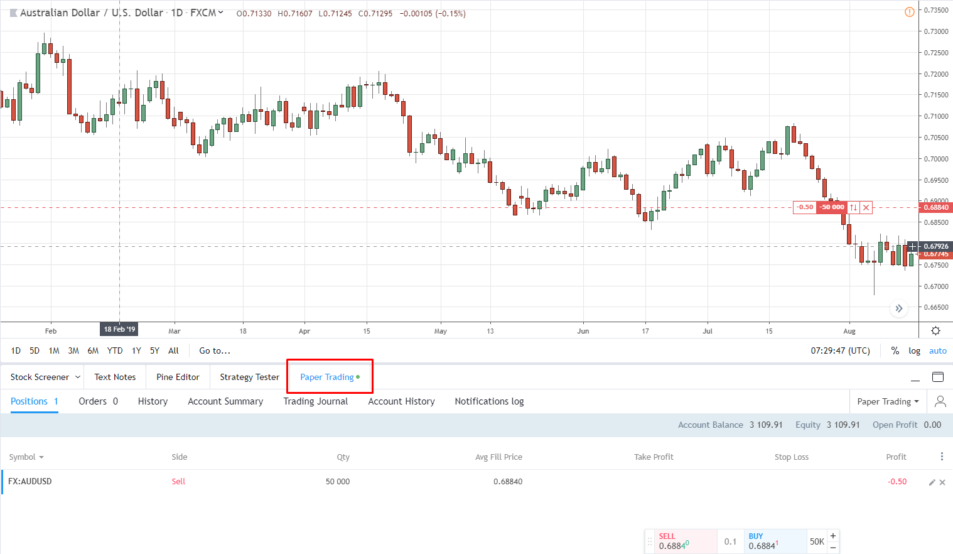Viewport: 953px width, 554px height.
Task: Switch to the Strategy Tester tab
Action: (x=249, y=377)
